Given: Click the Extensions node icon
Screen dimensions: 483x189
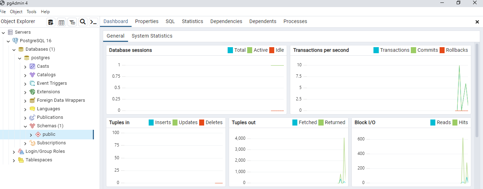Looking at the screenshot, I should click(x=32, y=92).
